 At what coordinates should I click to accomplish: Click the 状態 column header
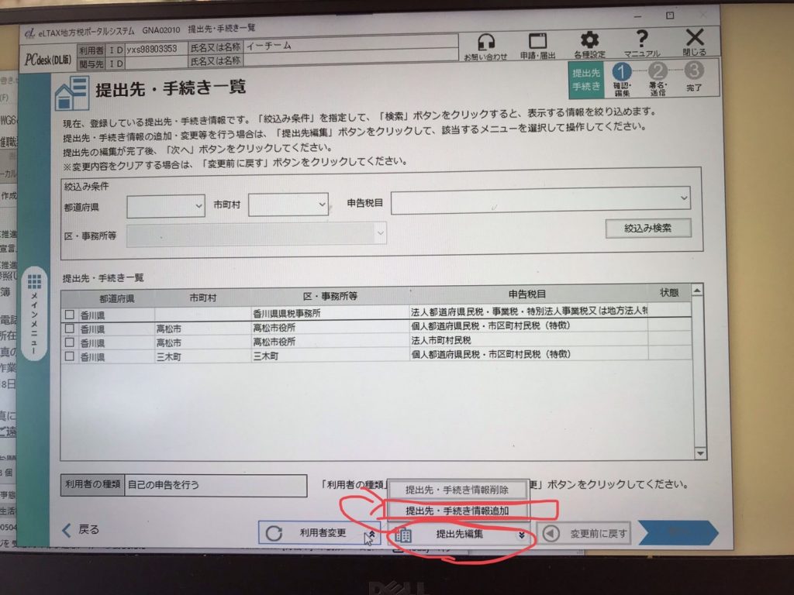click(669, 292)
